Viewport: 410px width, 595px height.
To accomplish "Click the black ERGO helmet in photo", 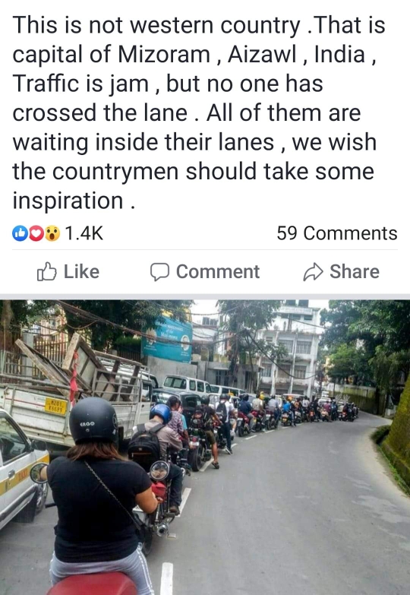I will [x=93, y=420].
